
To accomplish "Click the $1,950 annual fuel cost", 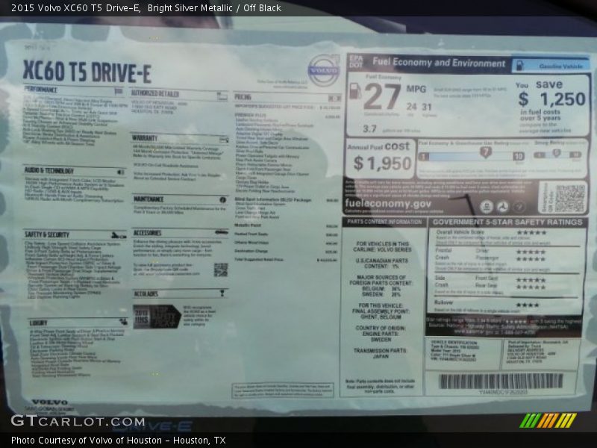I will [x=382, y=164].
